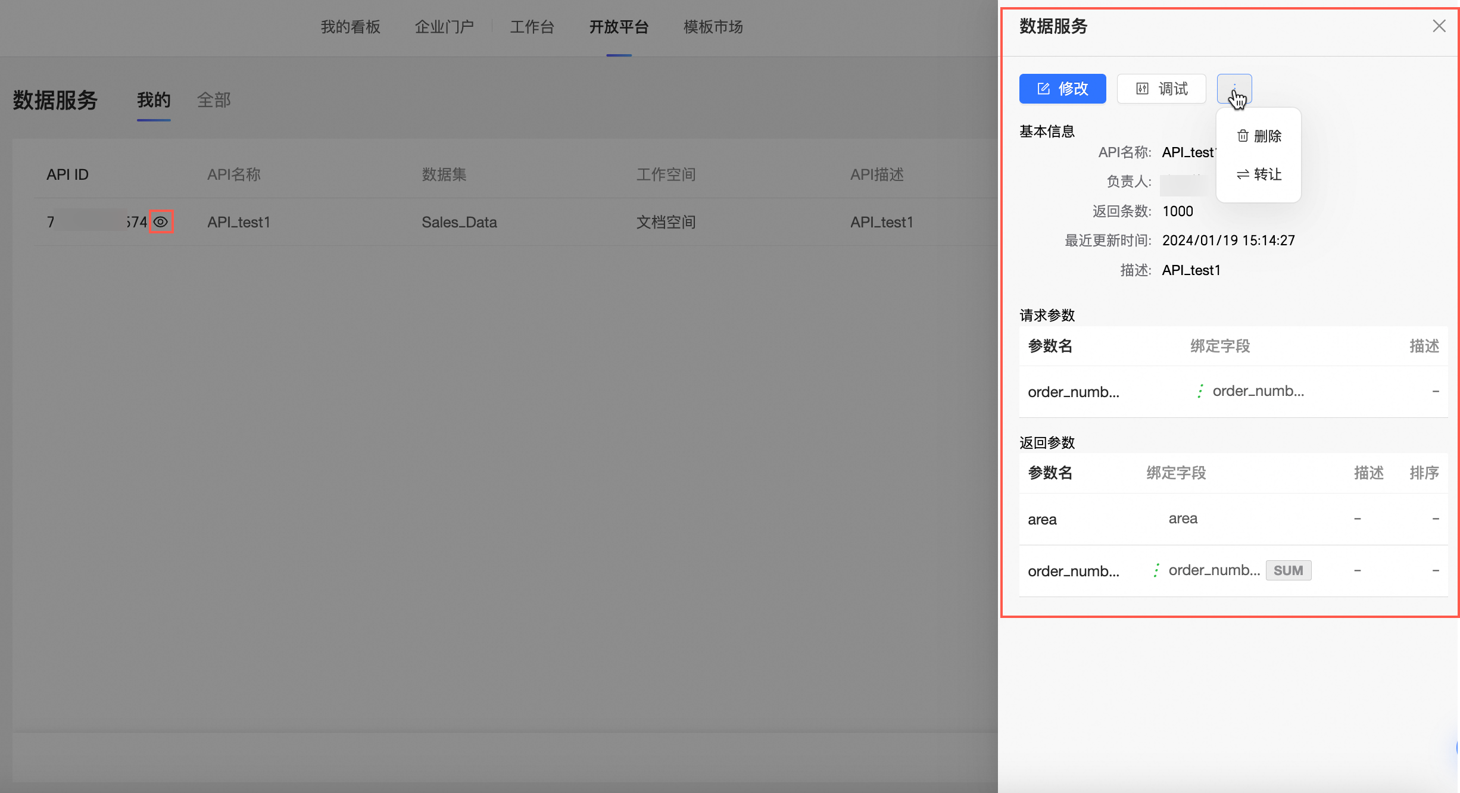1460x793 pixels.
Task: Click the green field-type icon in the 返回参数 table
Action: pos(1156,570)
